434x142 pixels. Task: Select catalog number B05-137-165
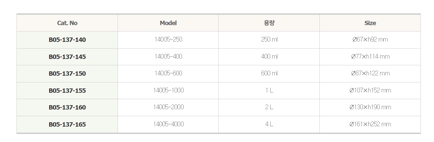pyautogui.click(x=67, y=125)
